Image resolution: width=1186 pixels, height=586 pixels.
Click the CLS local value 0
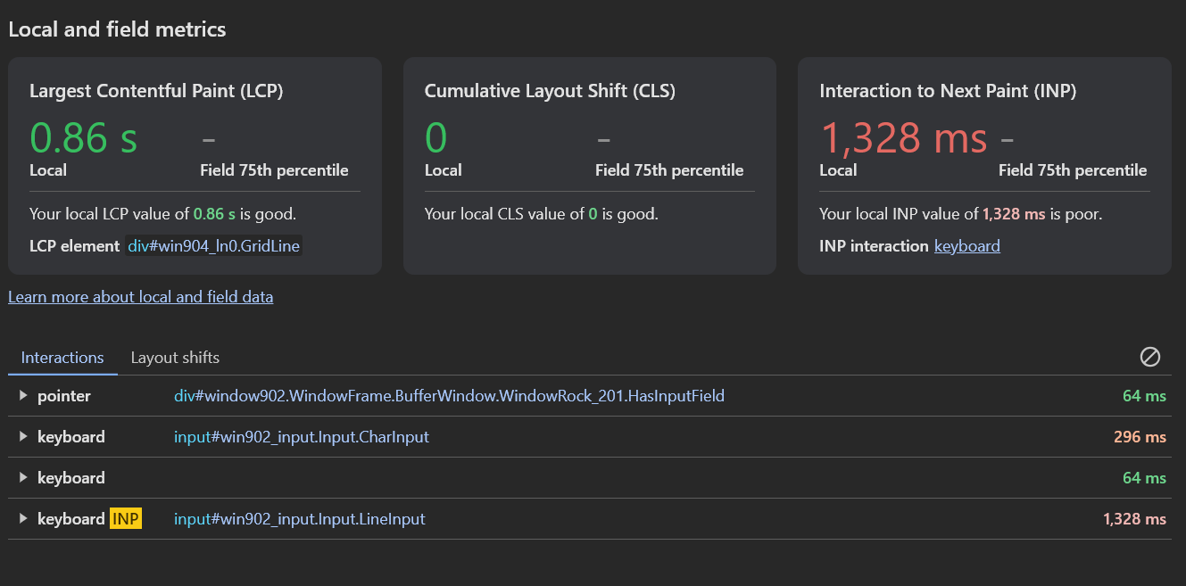tap(435, 137)
